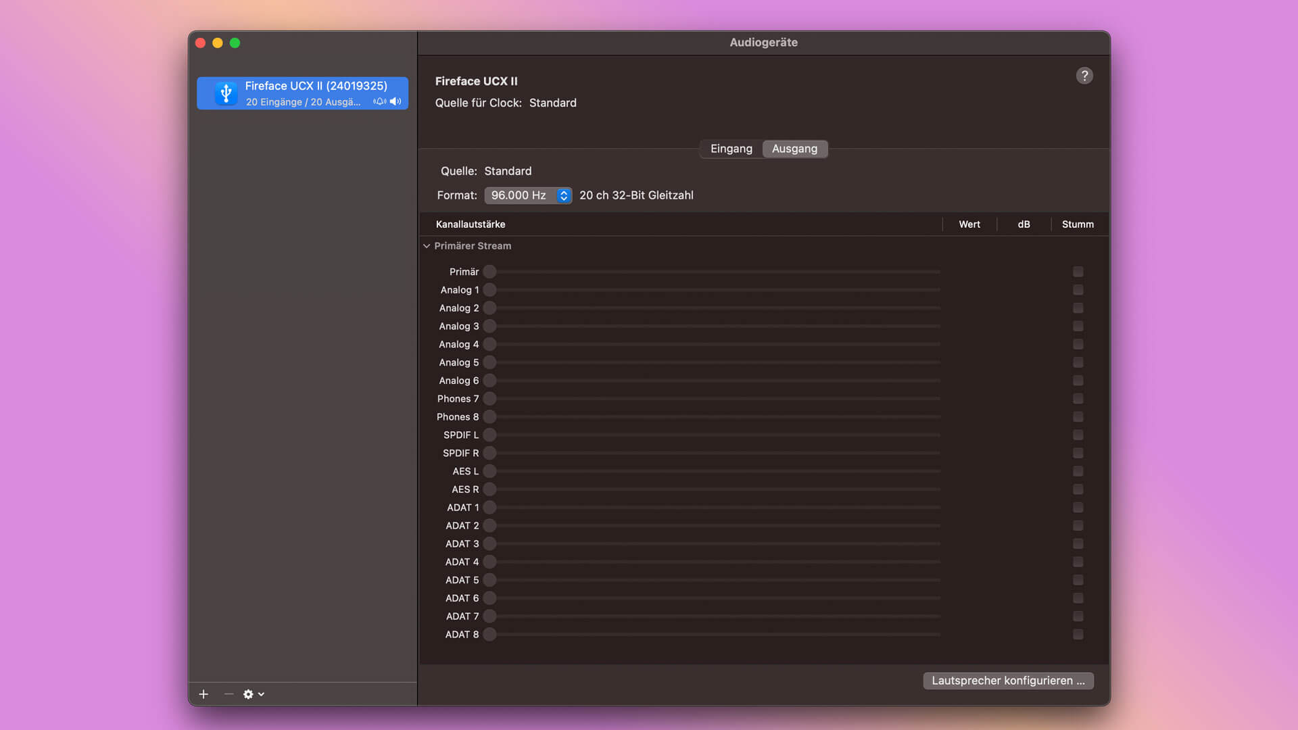This screenshot has width=1298, height=730.
Task: Open the 96.000 Hz format dropdown
Action: click(x=528, y=195)
